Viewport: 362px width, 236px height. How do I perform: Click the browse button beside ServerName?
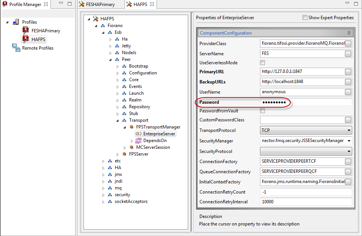tap(348, 54)
